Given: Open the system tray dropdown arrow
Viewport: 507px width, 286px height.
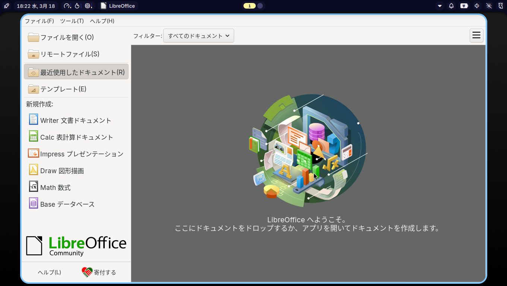Looking at the screenshot, I should point(440,6).
